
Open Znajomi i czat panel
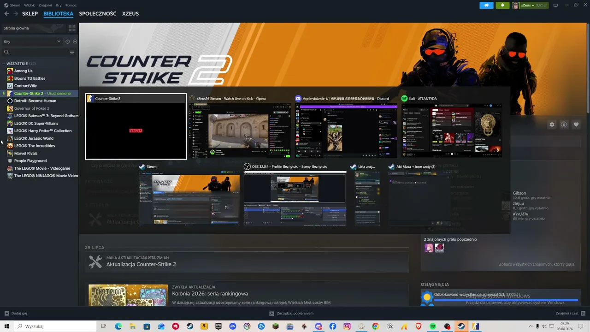(x=570, y=314)
